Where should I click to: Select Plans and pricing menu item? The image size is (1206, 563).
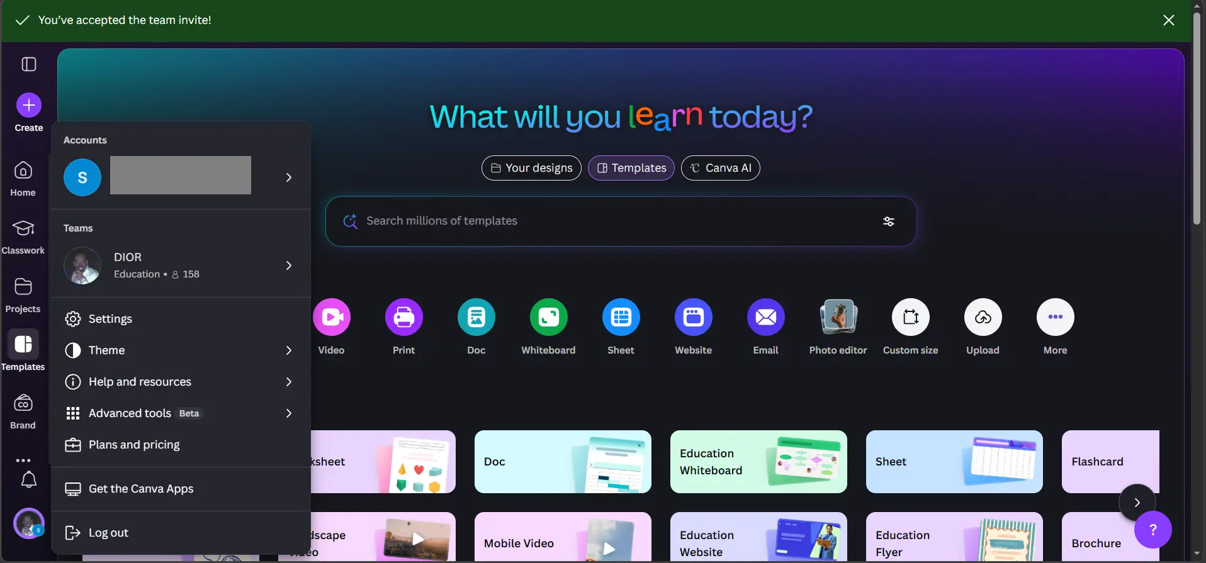(x=181, y=445)
